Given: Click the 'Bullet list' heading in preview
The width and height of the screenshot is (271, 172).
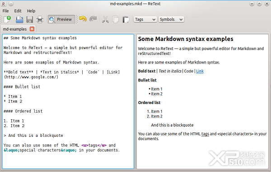Looking at the screenshot, I should [x=147, y=80].
